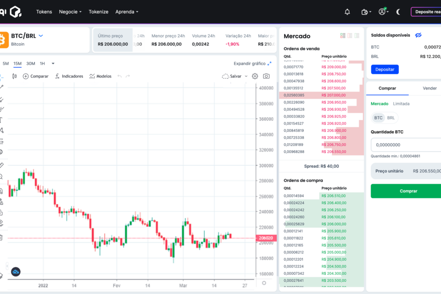Viewport: 441px width, 294px height.
Task: Take a chart snapshot with camera icon
Action: (x=266, y=76)
